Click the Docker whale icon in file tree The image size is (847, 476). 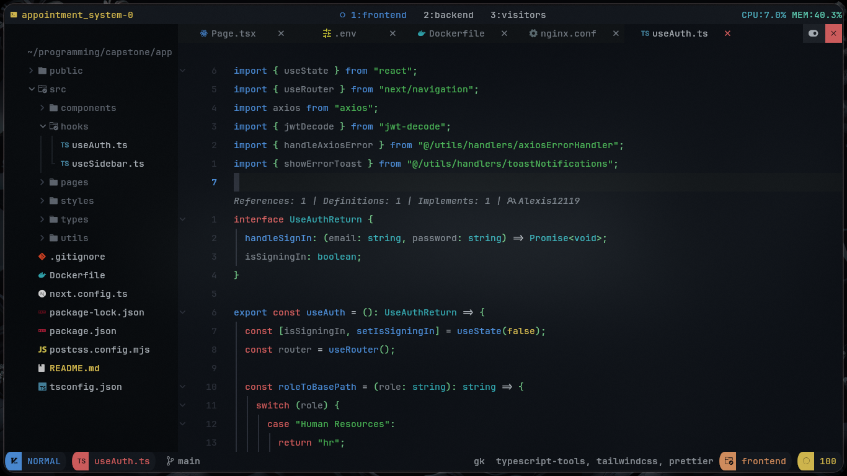(42, 275)
